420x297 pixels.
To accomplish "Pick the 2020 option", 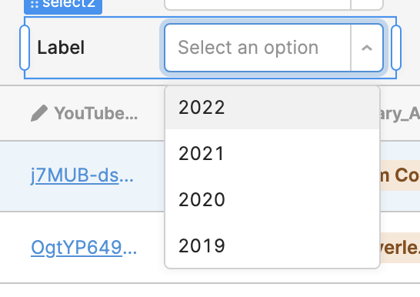I will pyautogui.click(x=272, y=199).
